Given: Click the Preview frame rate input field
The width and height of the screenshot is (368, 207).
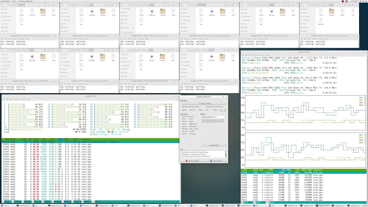Looking at the screenshot, I should [219, 117].
